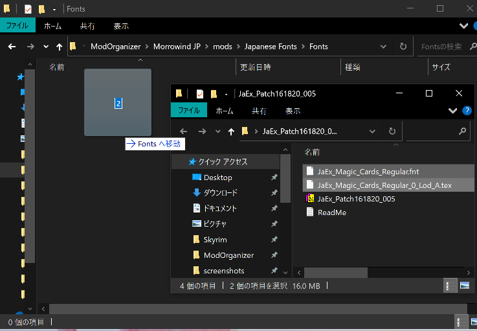Screen dimensions: 477x331
Task: Select the Skyrim folder in quick access
Action: tap(215, 240)
